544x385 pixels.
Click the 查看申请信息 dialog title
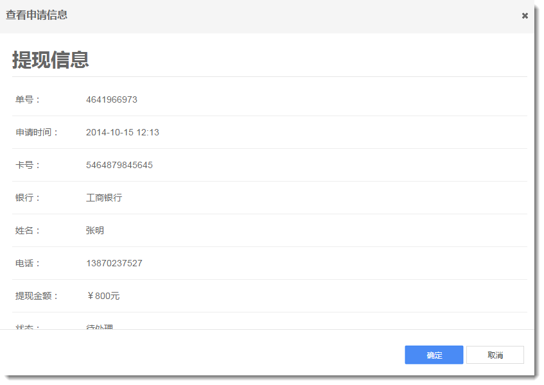click(x=37, y=15)
